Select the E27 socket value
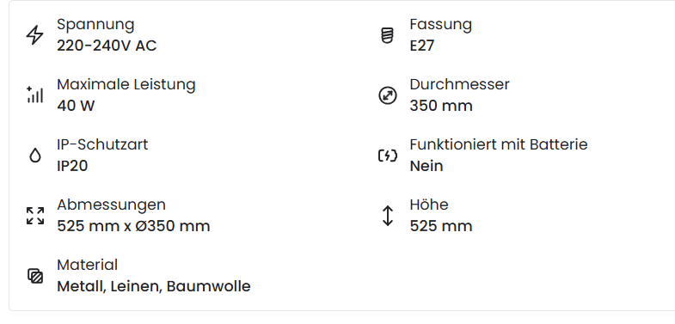Screen dimensions: 675x324 coord(422,46)
